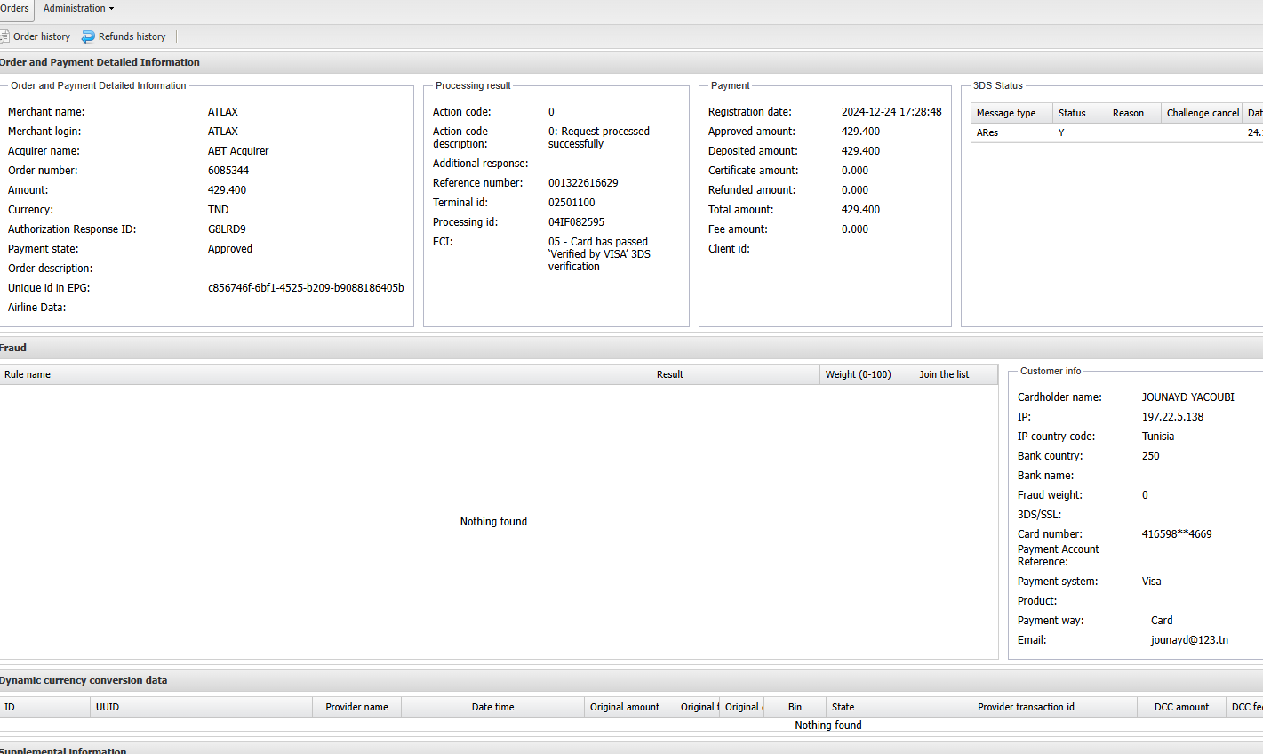Click the Provider transaction id column header
The height and width of the screenshot is (754, 1263).
(x=1026, y=707)
